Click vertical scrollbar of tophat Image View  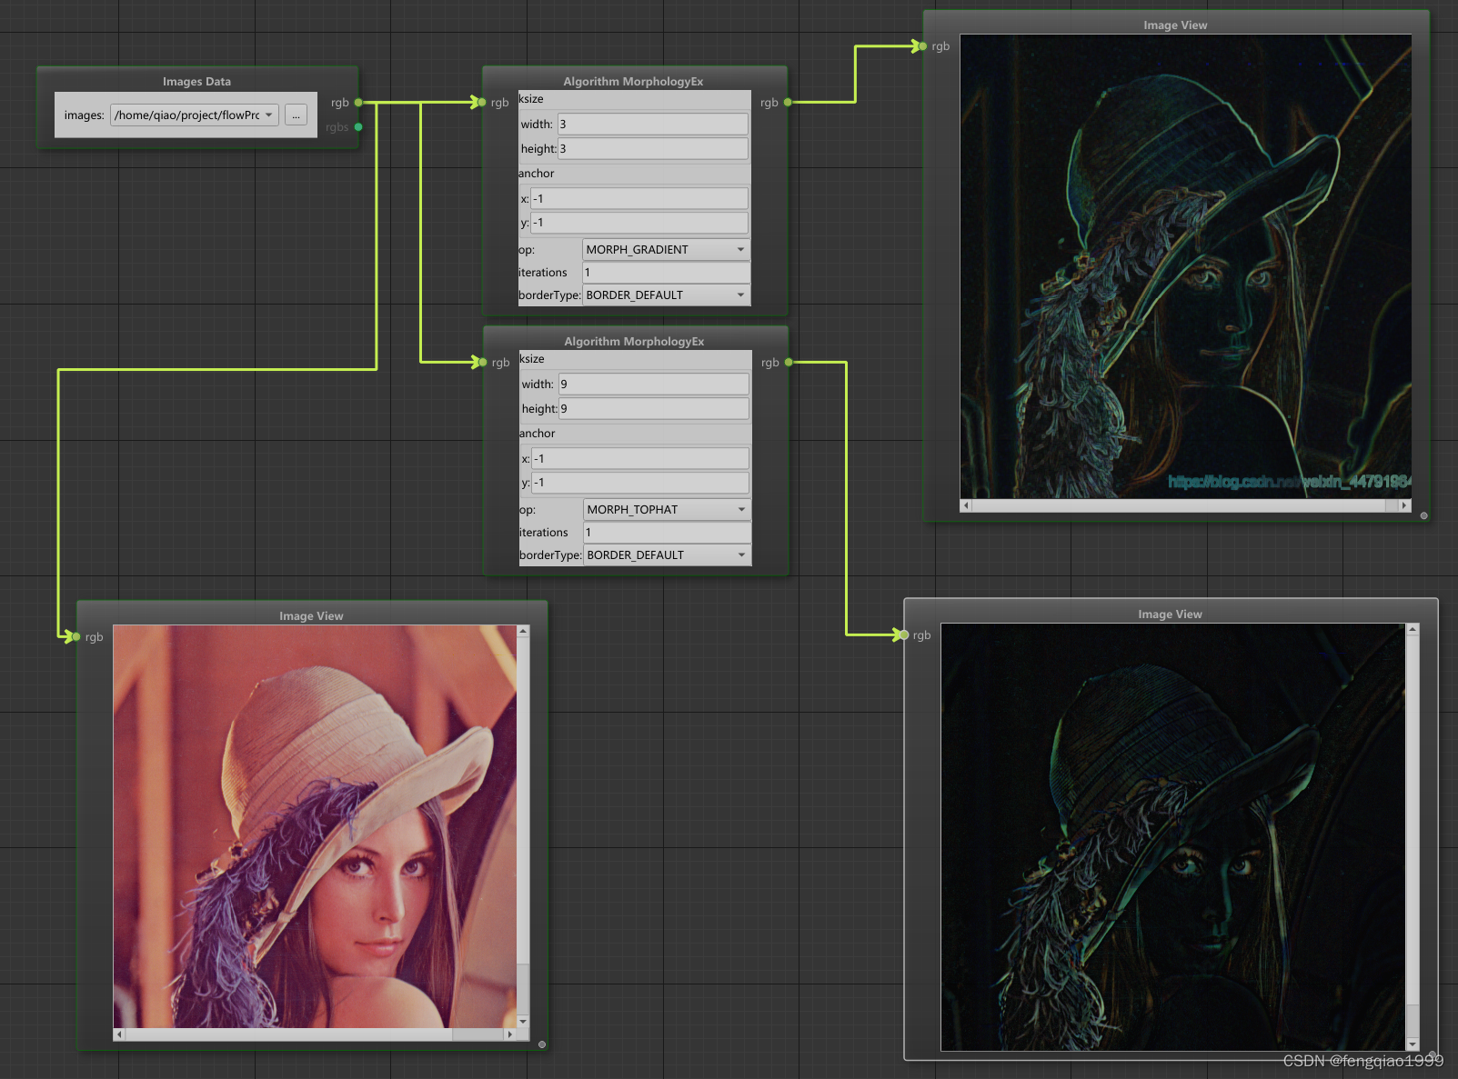pos(1413,837)
